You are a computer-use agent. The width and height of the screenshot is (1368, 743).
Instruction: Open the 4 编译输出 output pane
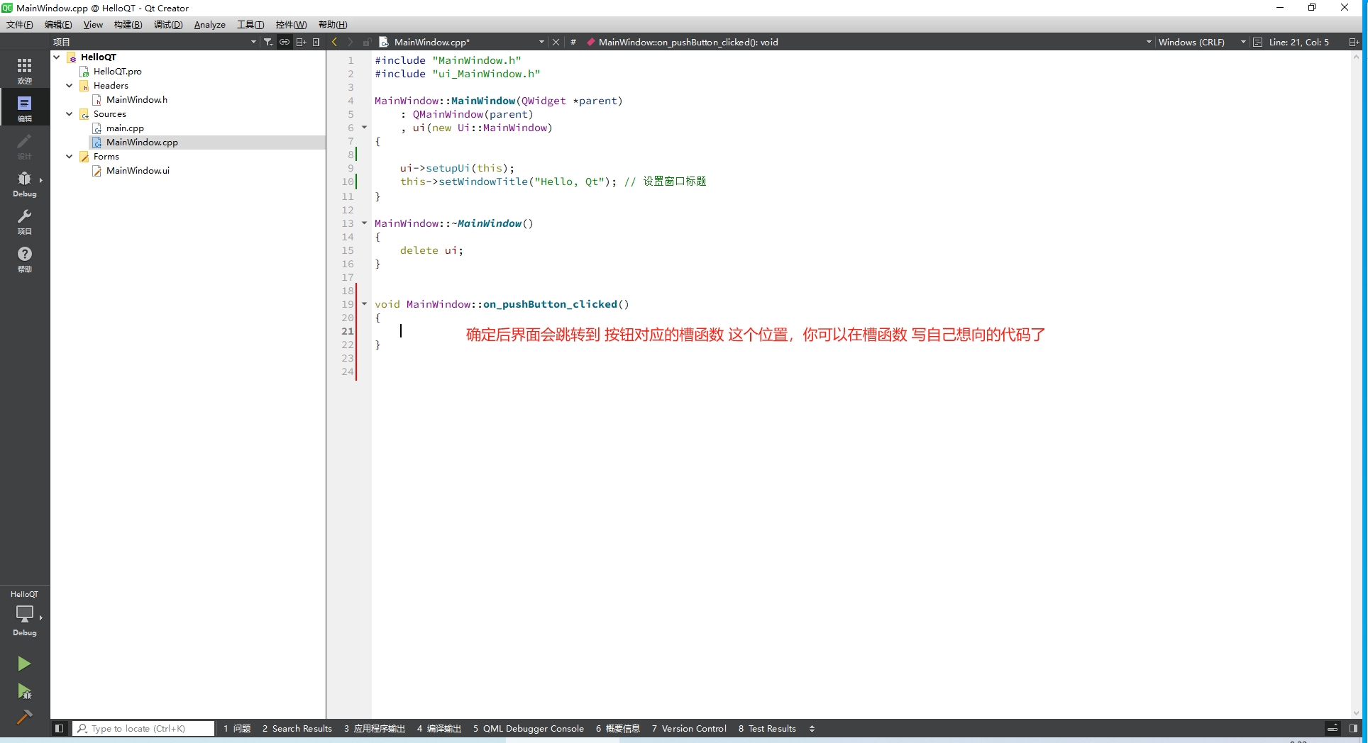click(438, 728)
